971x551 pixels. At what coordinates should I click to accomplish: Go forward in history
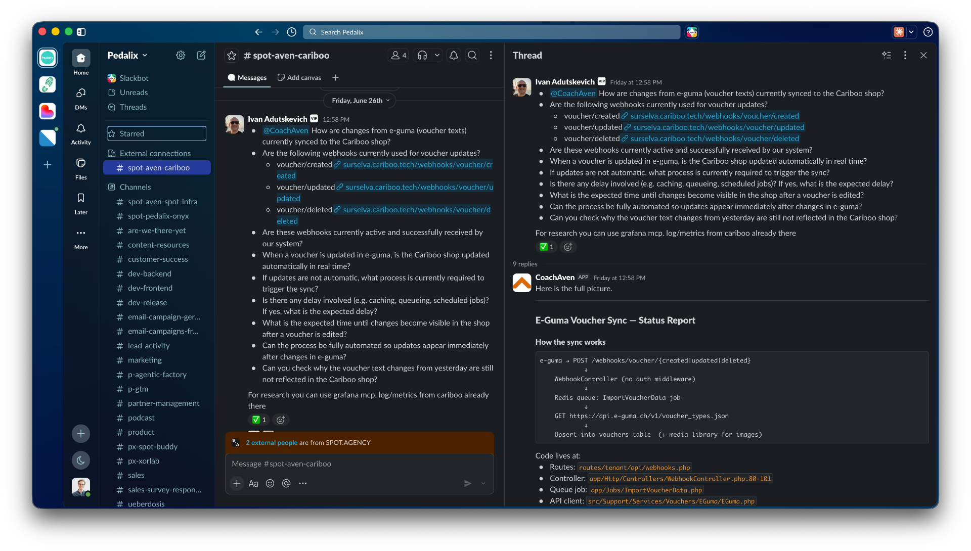click(275, 32)
